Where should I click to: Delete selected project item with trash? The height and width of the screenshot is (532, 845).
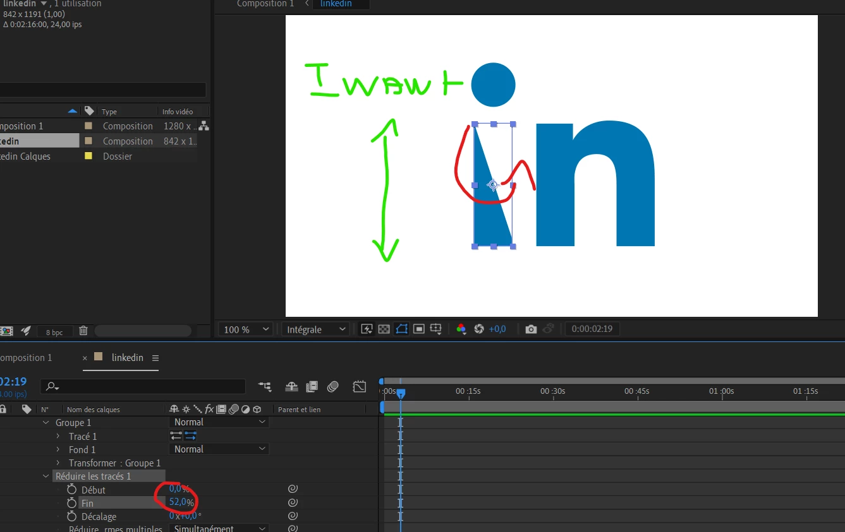tap(83, 331)
